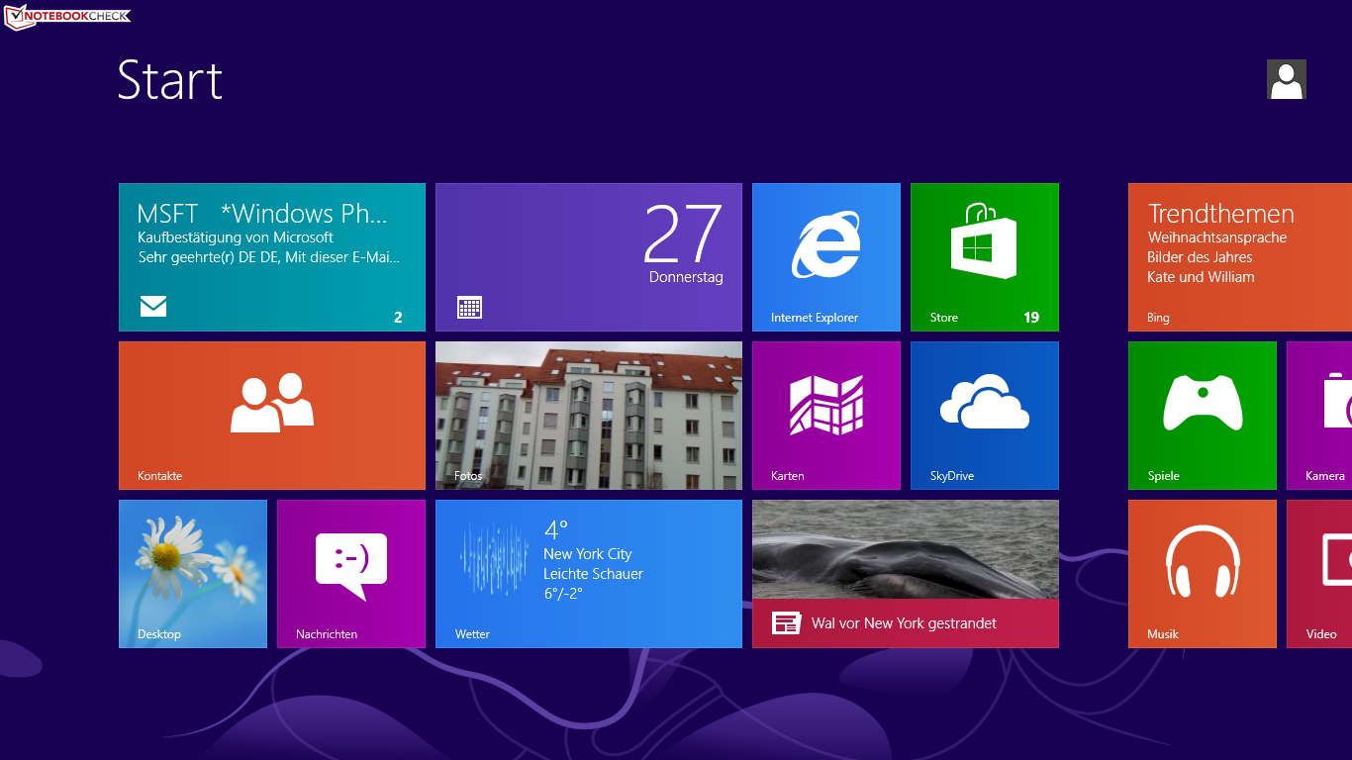
Task: Click 'Kate und William' trend topic
Action: (x=1201, y=277)
